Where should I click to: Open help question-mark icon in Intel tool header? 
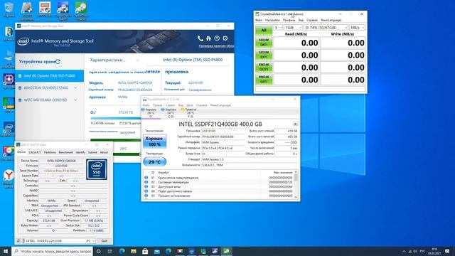click(217, 38)
